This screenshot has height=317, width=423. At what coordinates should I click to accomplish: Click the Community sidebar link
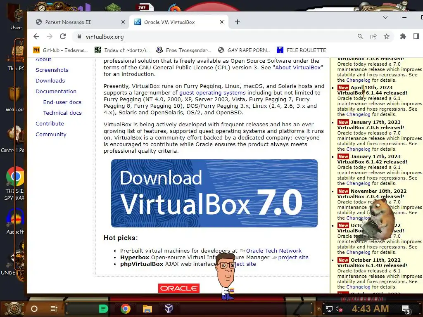tap(51, 134)
